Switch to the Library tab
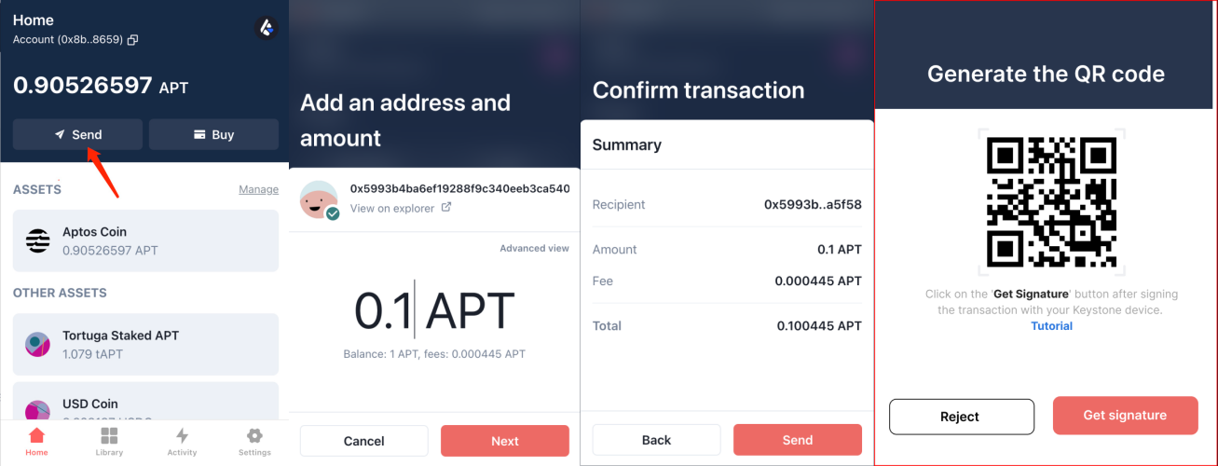Screen dimensions: 1218x466 [x=109, y=441]
